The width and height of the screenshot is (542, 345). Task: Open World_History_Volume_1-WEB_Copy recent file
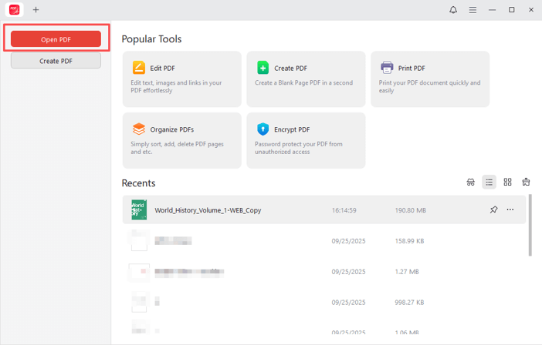click(x=208, y=210)
